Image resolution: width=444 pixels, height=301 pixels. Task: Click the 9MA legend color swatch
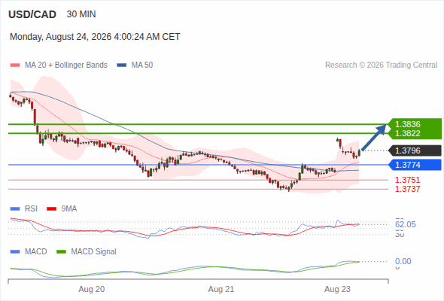coord(51,209)
